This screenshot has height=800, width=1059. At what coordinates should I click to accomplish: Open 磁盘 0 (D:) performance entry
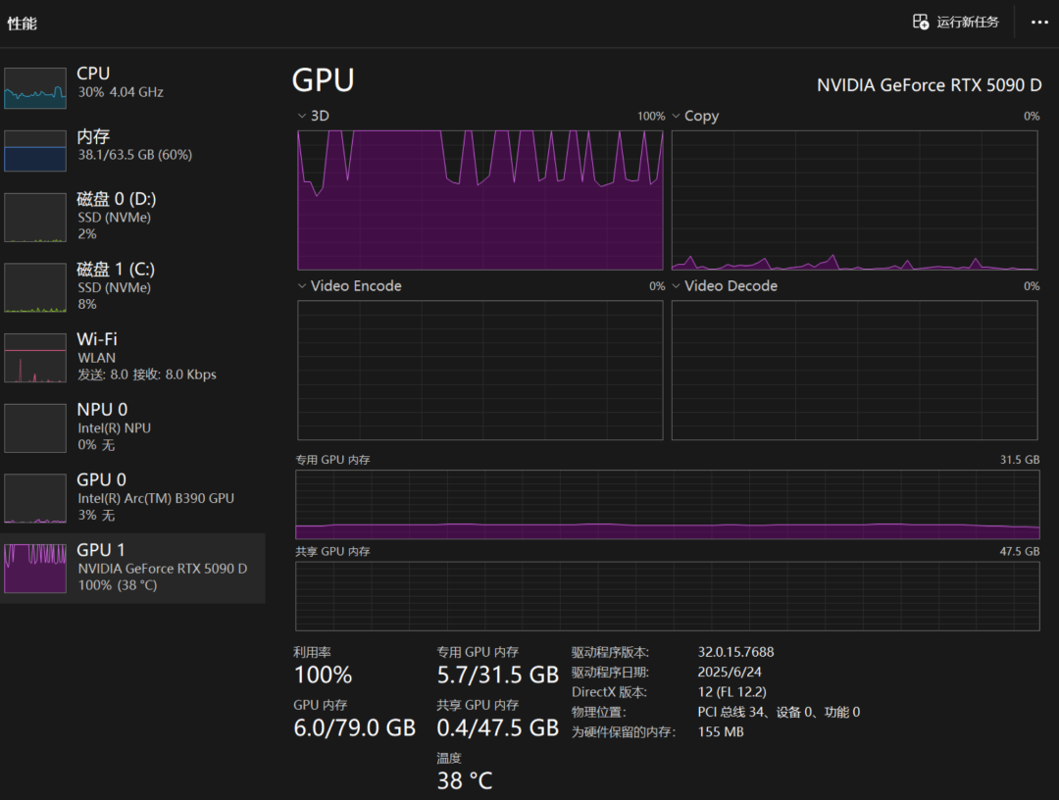pyautogui.click(x=133, y=218)
